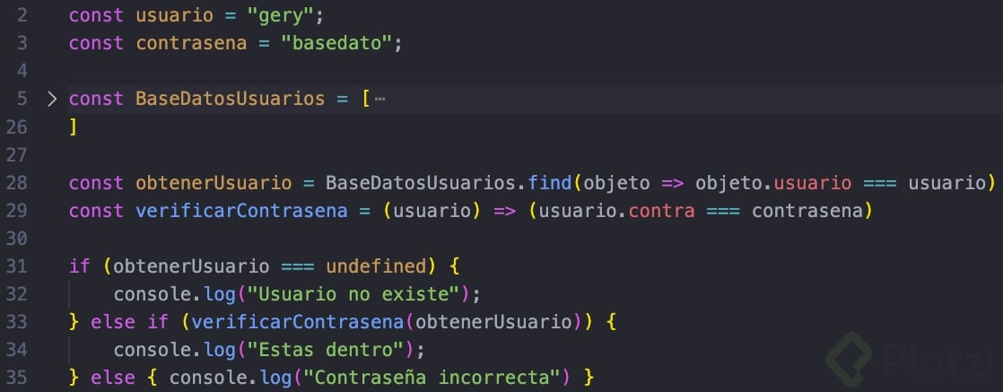Click the verificarContrasena function name declaration
The width and height of the screenshot is (1003, 392).
[241, 211]
